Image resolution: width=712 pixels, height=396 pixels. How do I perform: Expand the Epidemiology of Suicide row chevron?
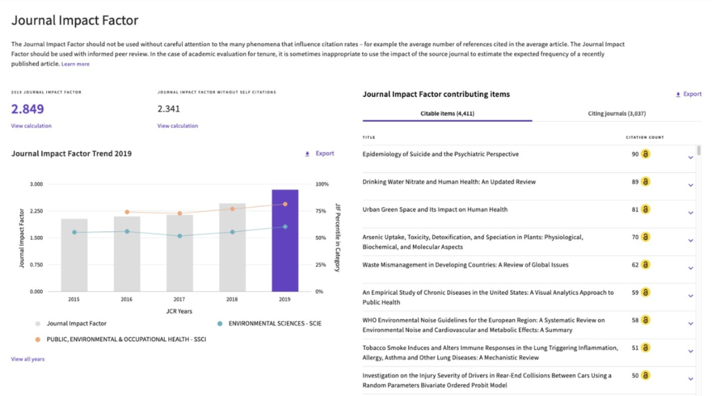[690, 157]
